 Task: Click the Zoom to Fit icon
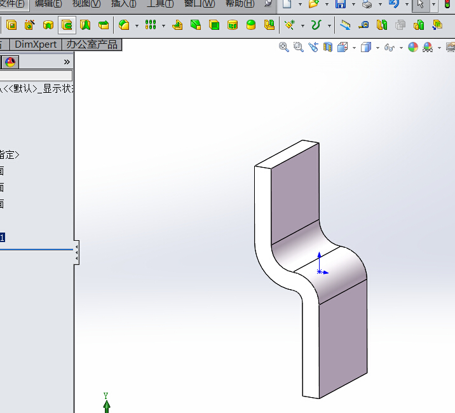[284, 47]
